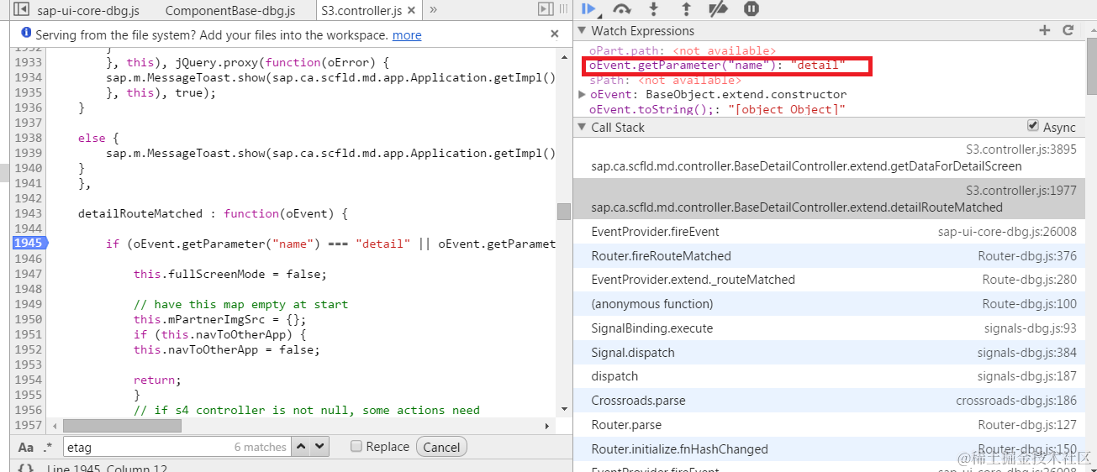1097x472 pixels.
Task: Deactivate breakpoints with the slashed icon
Action: tap(718, 9)
